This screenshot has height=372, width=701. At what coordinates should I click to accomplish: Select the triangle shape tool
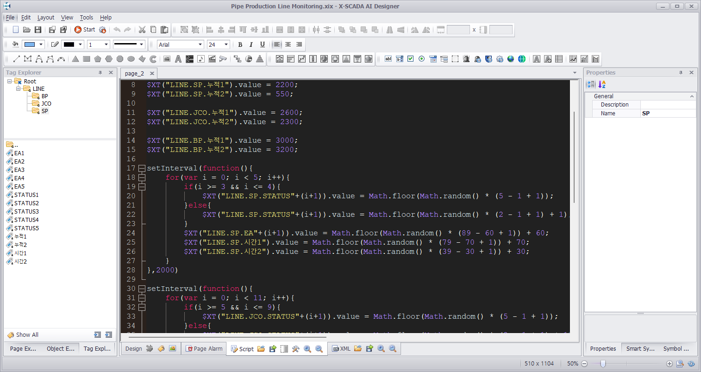tap(75, 59)
